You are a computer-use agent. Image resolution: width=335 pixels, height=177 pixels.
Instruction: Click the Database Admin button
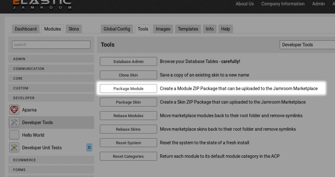click(128, 62)
